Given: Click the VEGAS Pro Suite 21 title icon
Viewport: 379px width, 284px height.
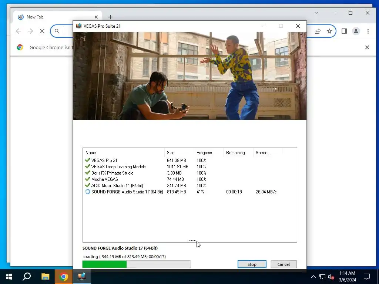Looking at the screenshot, I should (78, 26).
